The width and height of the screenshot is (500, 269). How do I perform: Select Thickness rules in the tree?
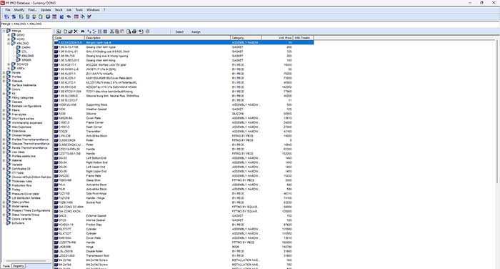[x=21, y=181]
